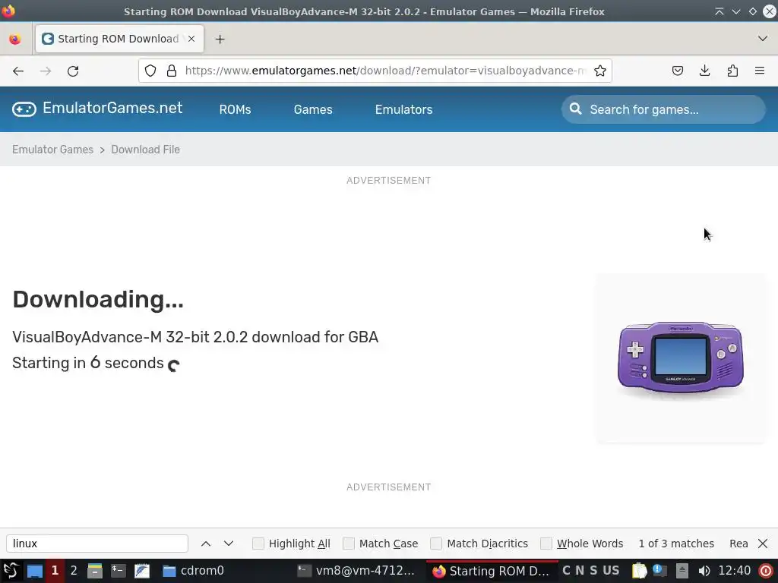Toggle the Match Case checkbox
This screenshot has width=778, height=583.
[348, 544]
